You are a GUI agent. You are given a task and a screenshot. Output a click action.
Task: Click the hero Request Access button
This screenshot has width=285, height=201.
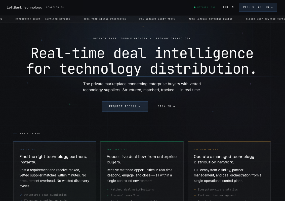pos(125,107)
